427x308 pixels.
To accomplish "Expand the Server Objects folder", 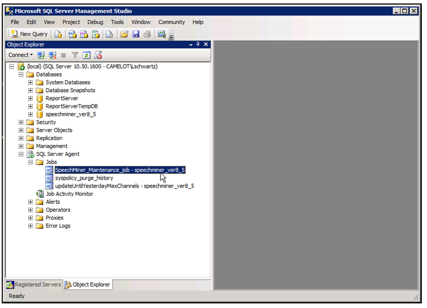I will [21, 130].
